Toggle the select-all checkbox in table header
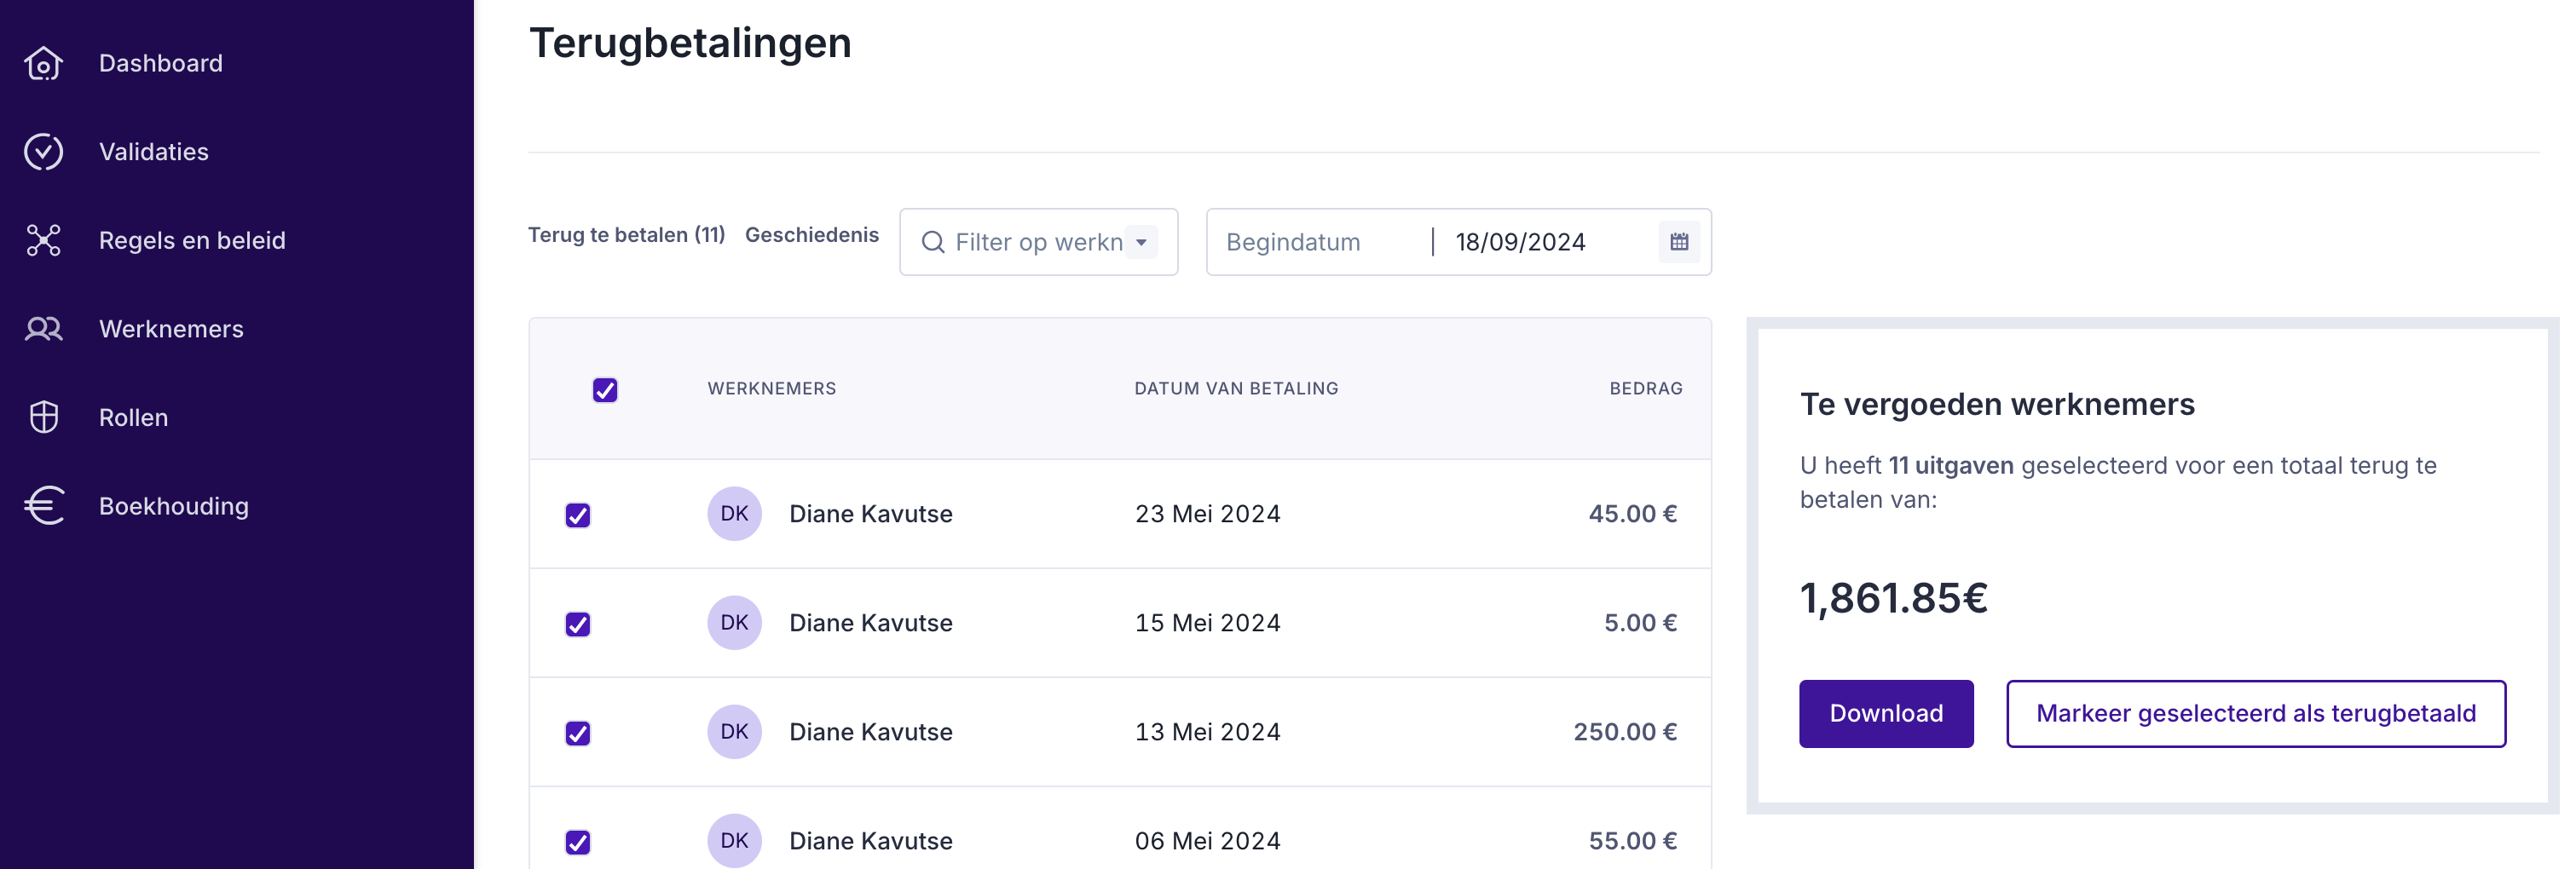The width and height of the screenshot is (2576, 869). tap(605, 390)
